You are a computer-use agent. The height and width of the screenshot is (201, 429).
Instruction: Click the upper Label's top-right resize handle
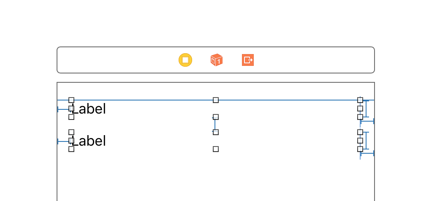click(x=360, y=100)
